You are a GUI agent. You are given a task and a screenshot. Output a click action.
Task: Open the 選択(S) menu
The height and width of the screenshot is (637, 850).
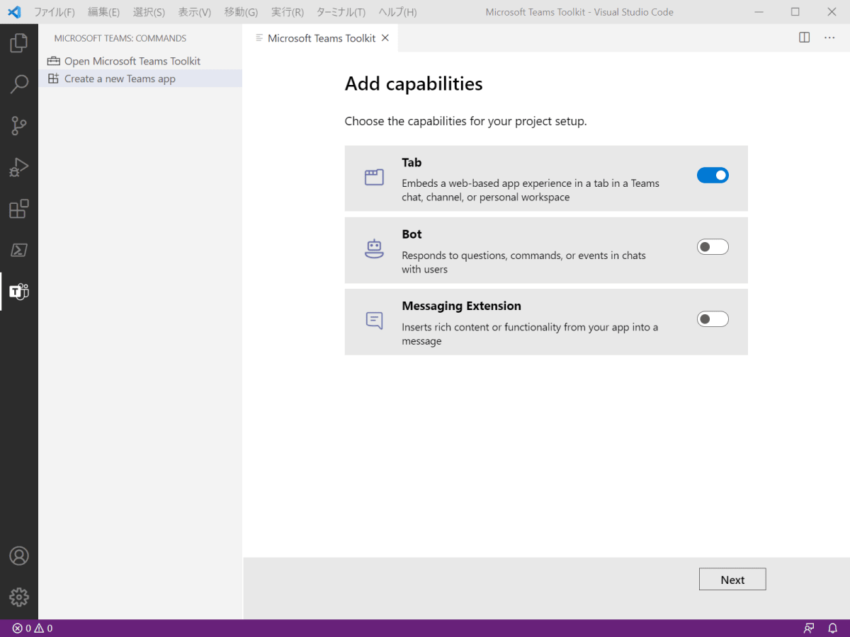click(x=149, y=12)
